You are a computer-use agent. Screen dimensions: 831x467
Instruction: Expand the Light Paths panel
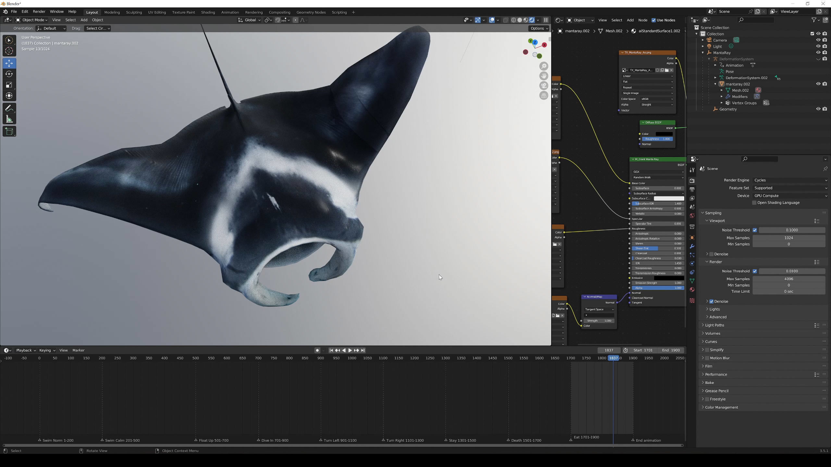pyautogui.click(x=714, y=325)
